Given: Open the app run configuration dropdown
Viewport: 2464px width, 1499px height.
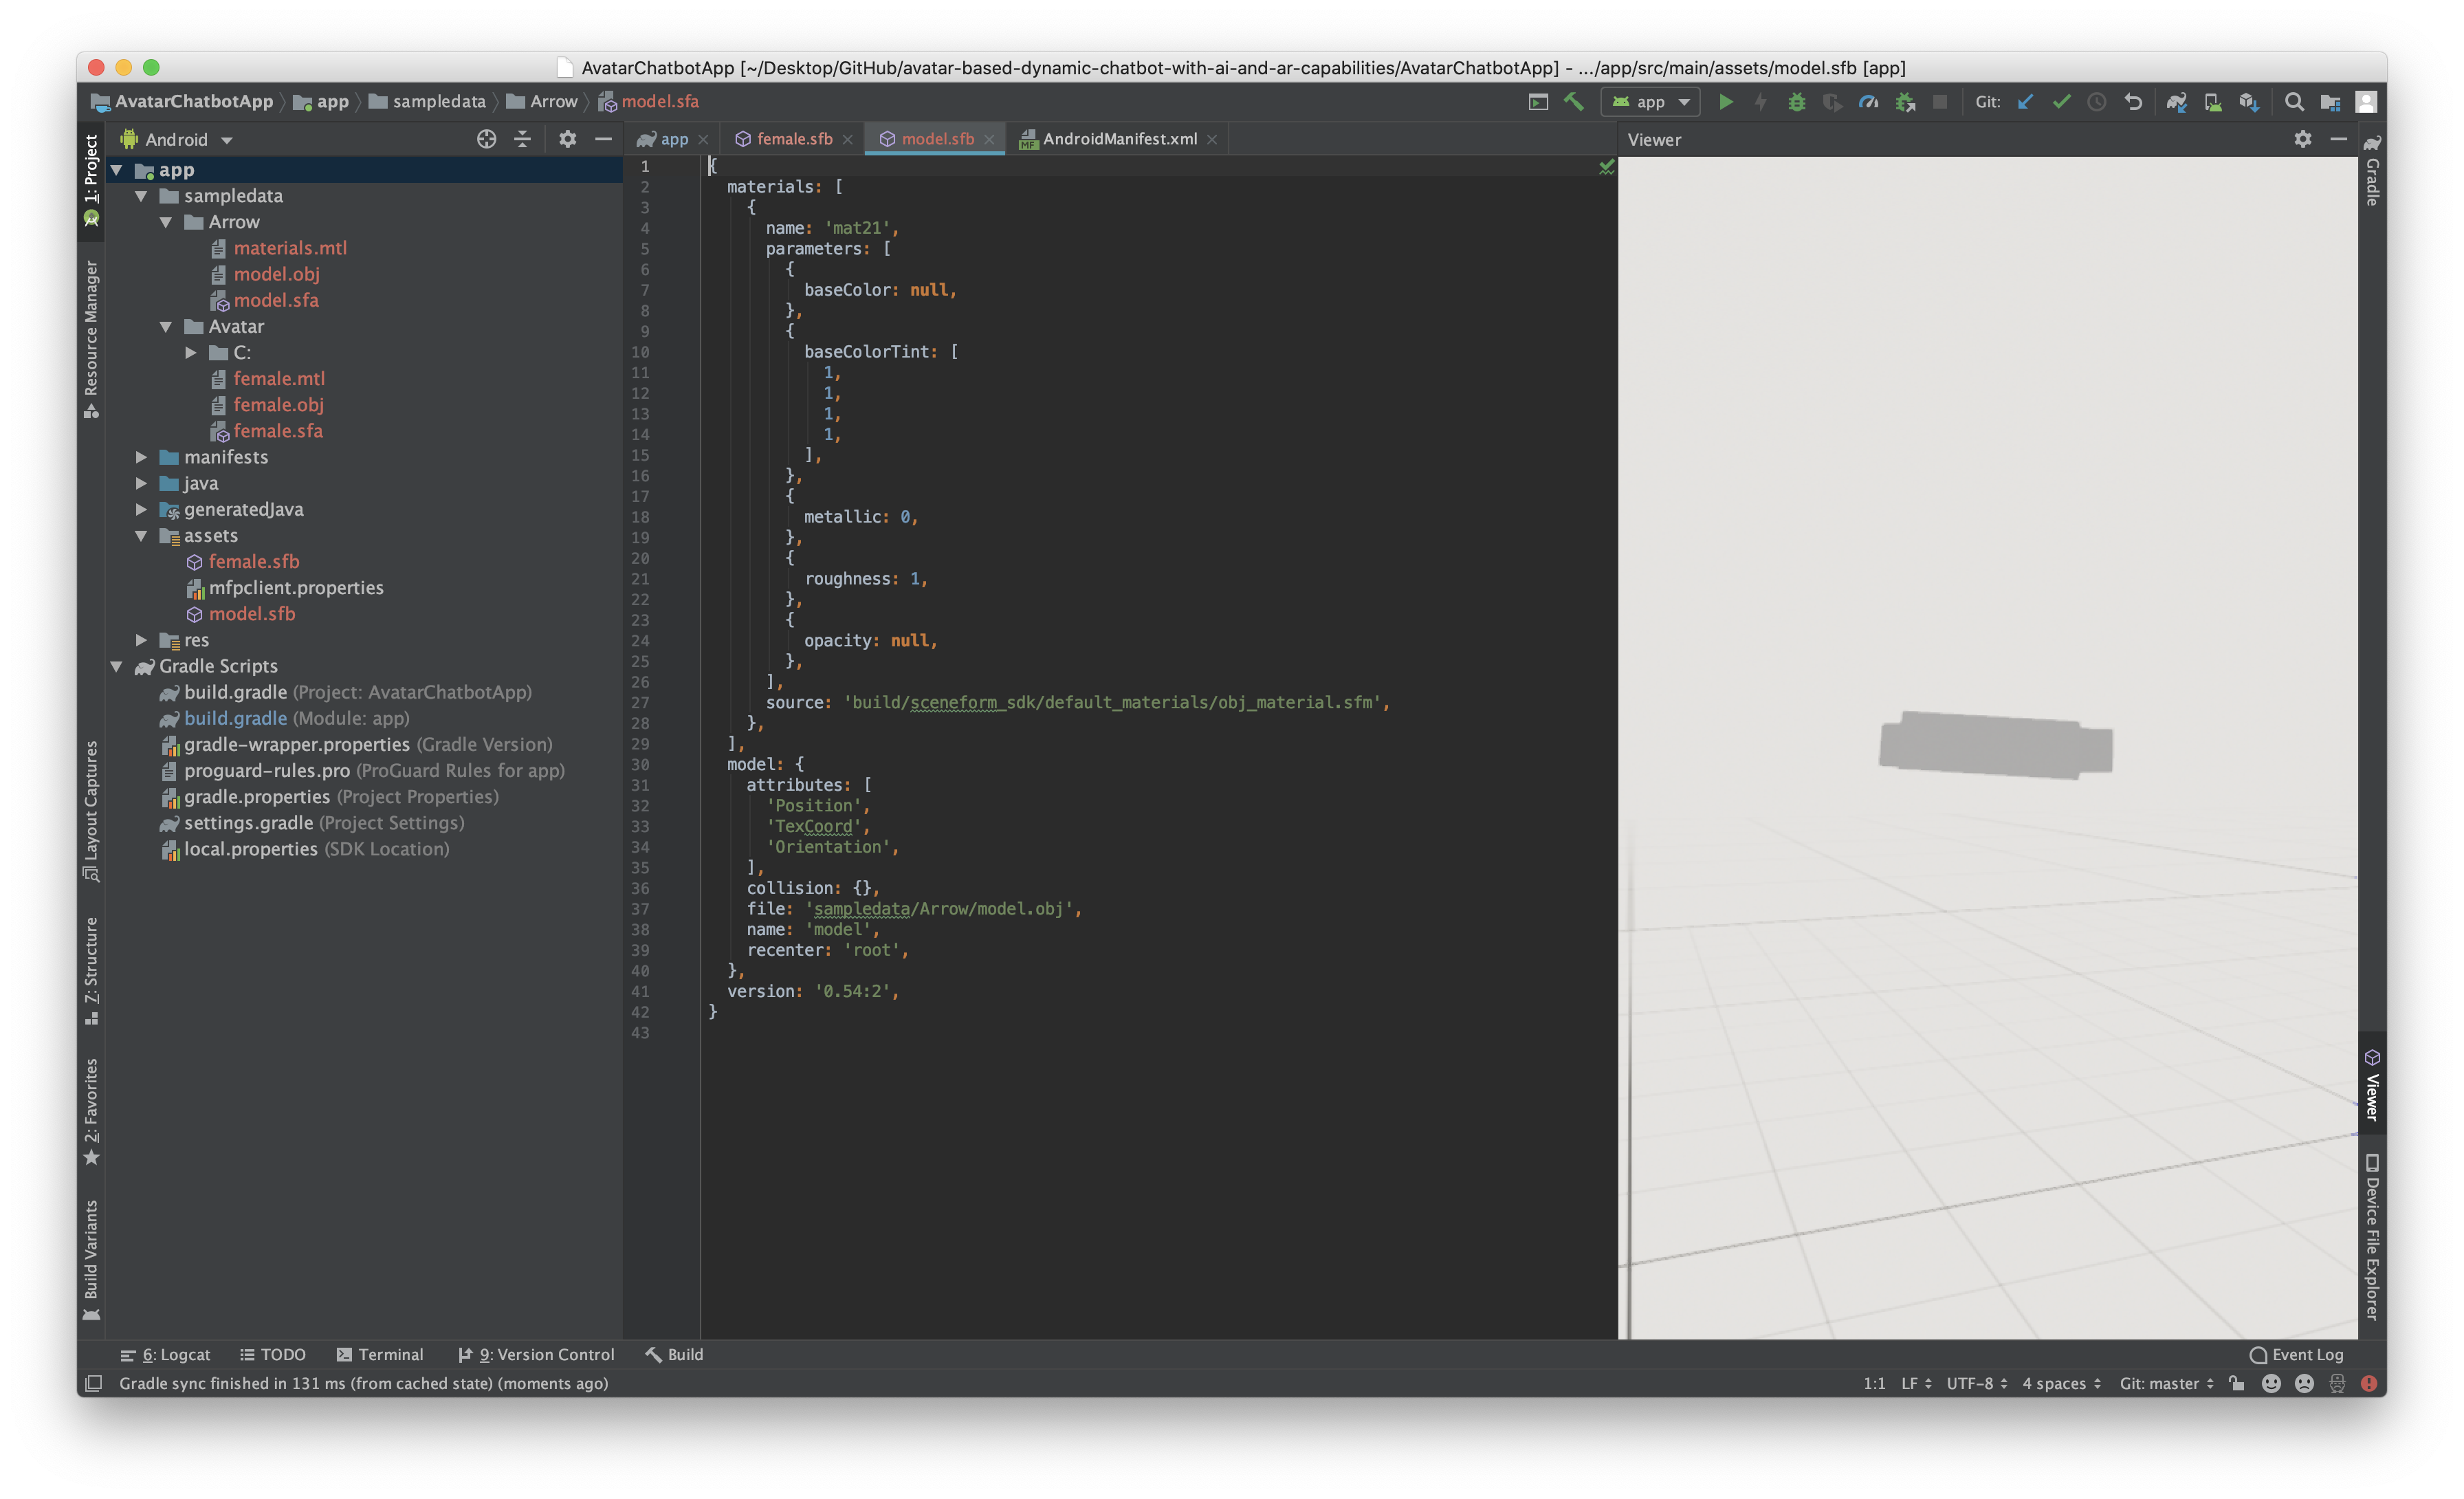Looking at the screenshot, I should (x=1650, y=102).
